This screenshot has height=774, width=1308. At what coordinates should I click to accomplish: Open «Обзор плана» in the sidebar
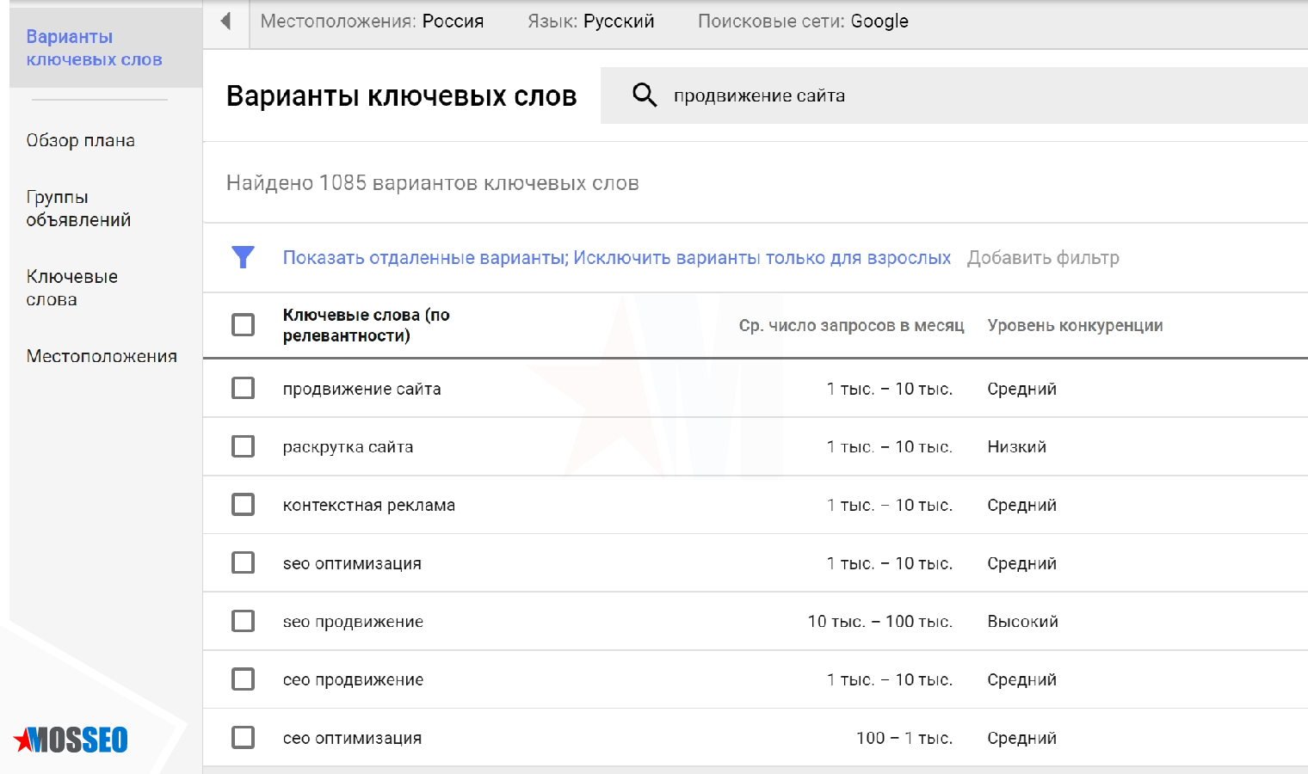(80, 140)
